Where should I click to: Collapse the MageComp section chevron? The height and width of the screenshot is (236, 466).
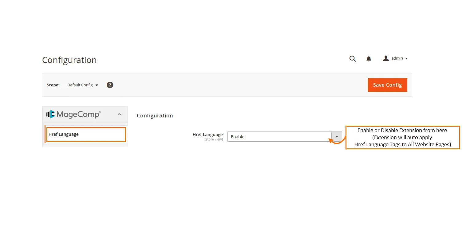coord(120,114)
